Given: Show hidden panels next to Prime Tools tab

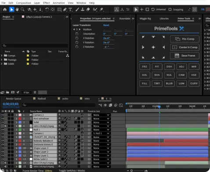Looking at the screenshot, I should [199, 19].
